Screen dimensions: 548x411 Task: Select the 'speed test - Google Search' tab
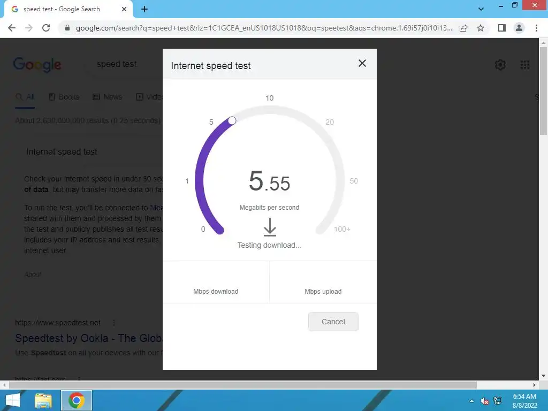(x=68, y=9)
